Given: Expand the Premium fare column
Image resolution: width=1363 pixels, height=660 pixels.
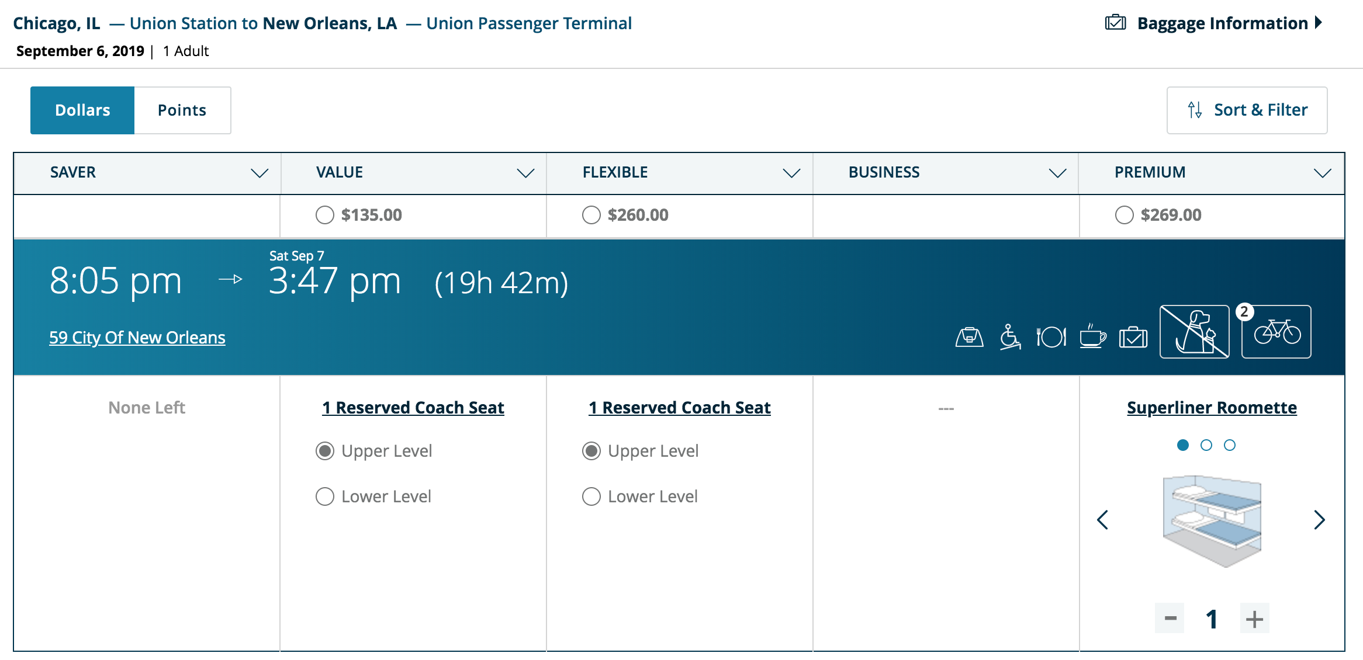Looking at the screenshot, I should point(1322,173).
